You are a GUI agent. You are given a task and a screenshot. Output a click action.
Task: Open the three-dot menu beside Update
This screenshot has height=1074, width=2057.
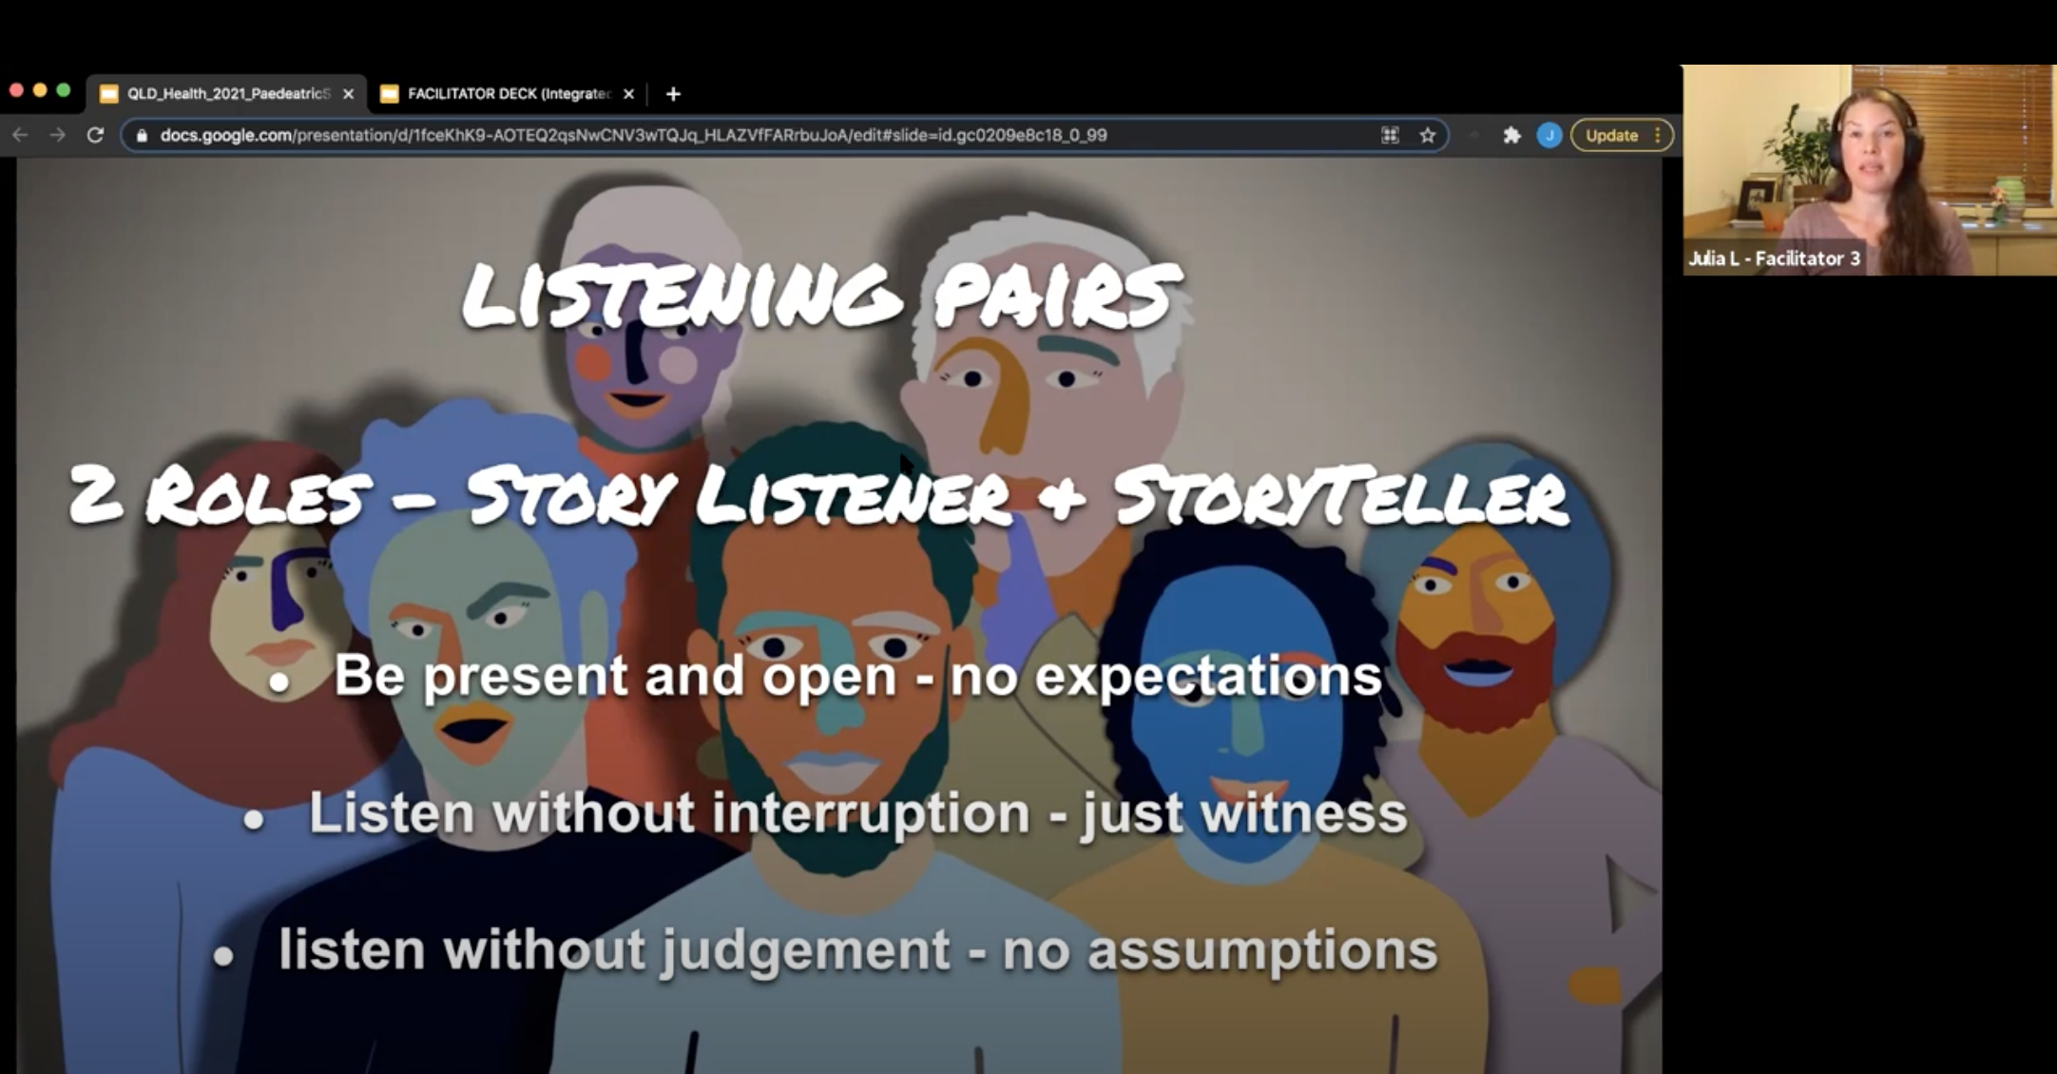tap(1658, 135)
